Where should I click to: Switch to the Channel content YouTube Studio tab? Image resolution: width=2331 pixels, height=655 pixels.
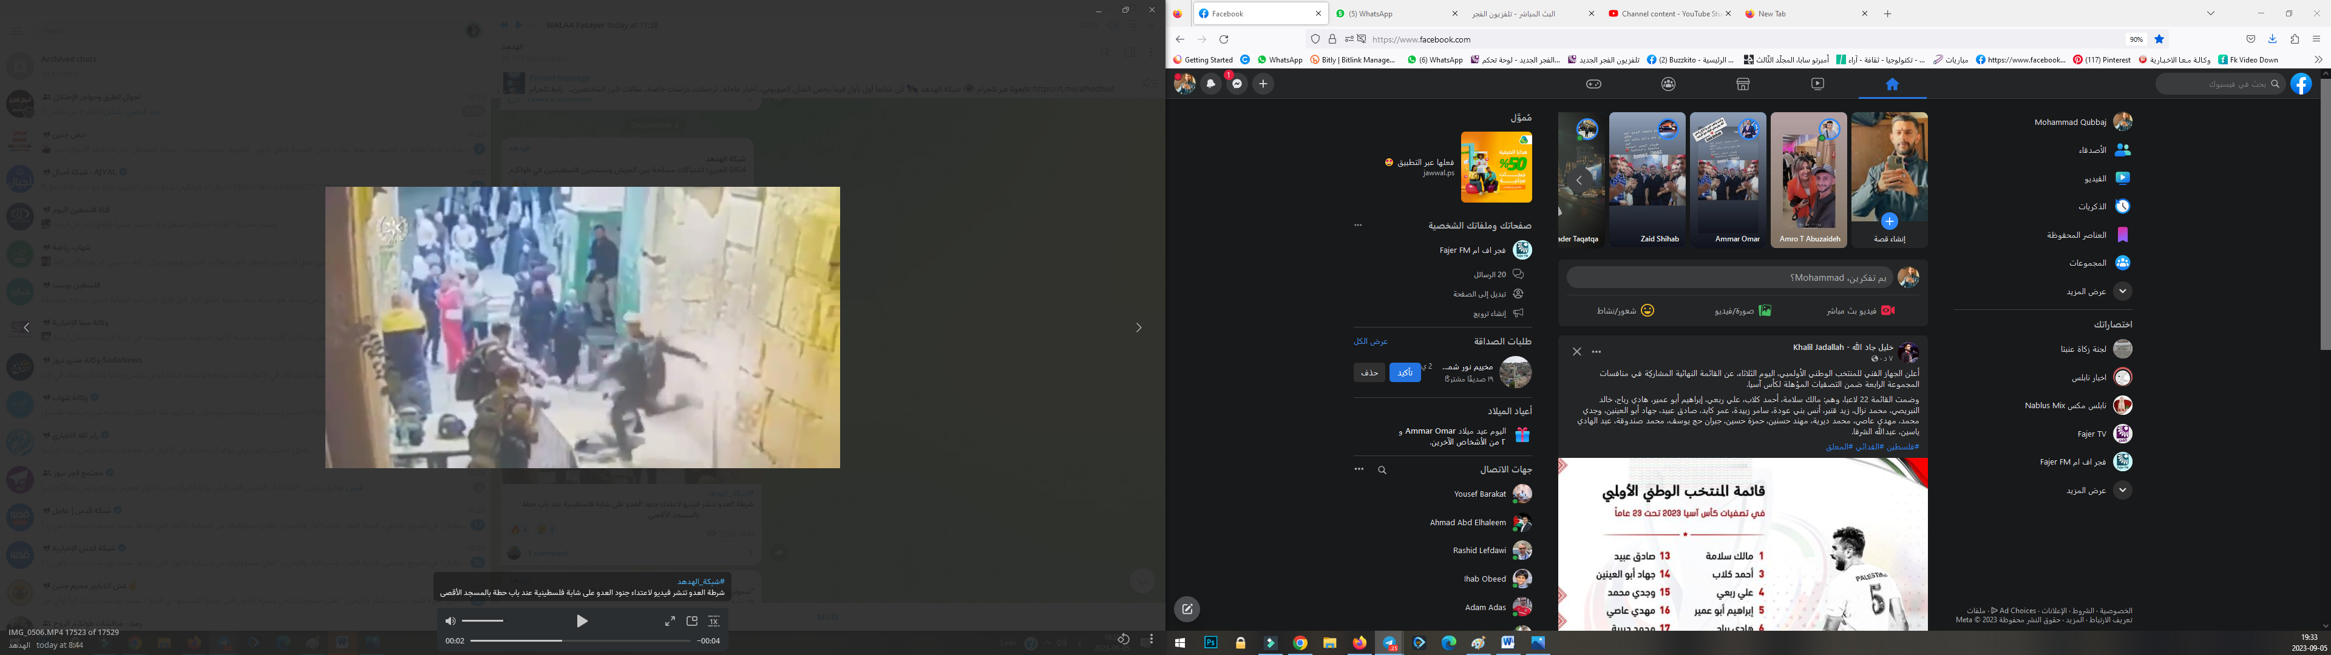click(1671, 13)
